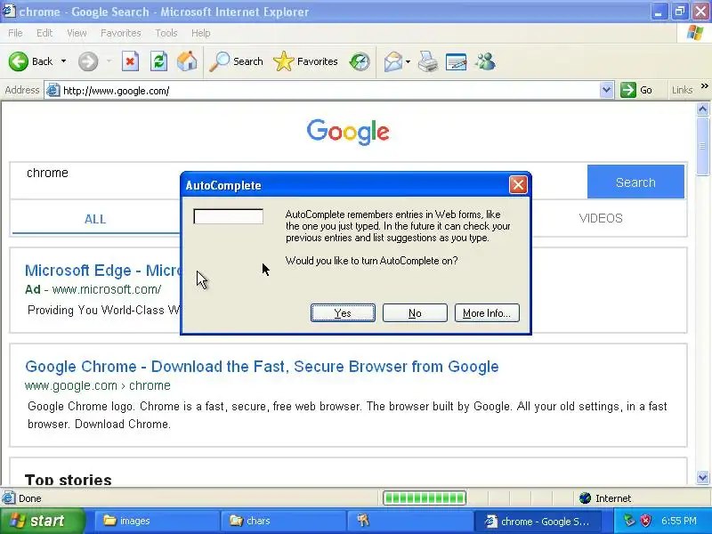Expand the Address bar dropdown arrow
Screen dimensions: 712x534
point(606,91)
